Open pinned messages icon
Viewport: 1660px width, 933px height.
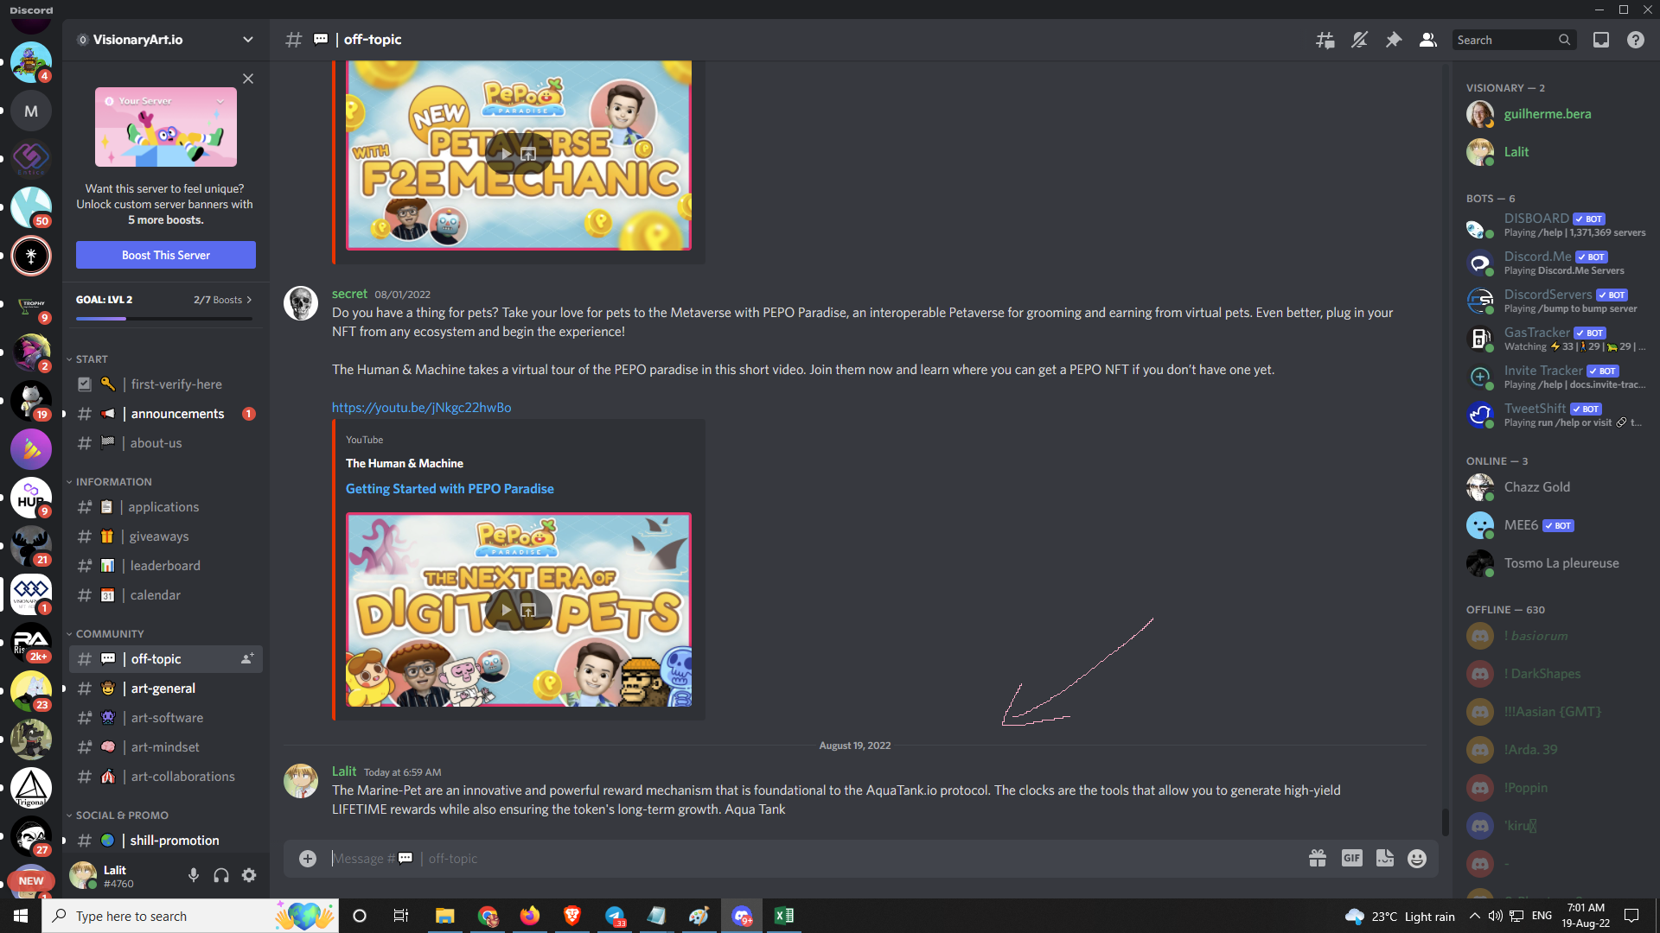pos(1394,40)
